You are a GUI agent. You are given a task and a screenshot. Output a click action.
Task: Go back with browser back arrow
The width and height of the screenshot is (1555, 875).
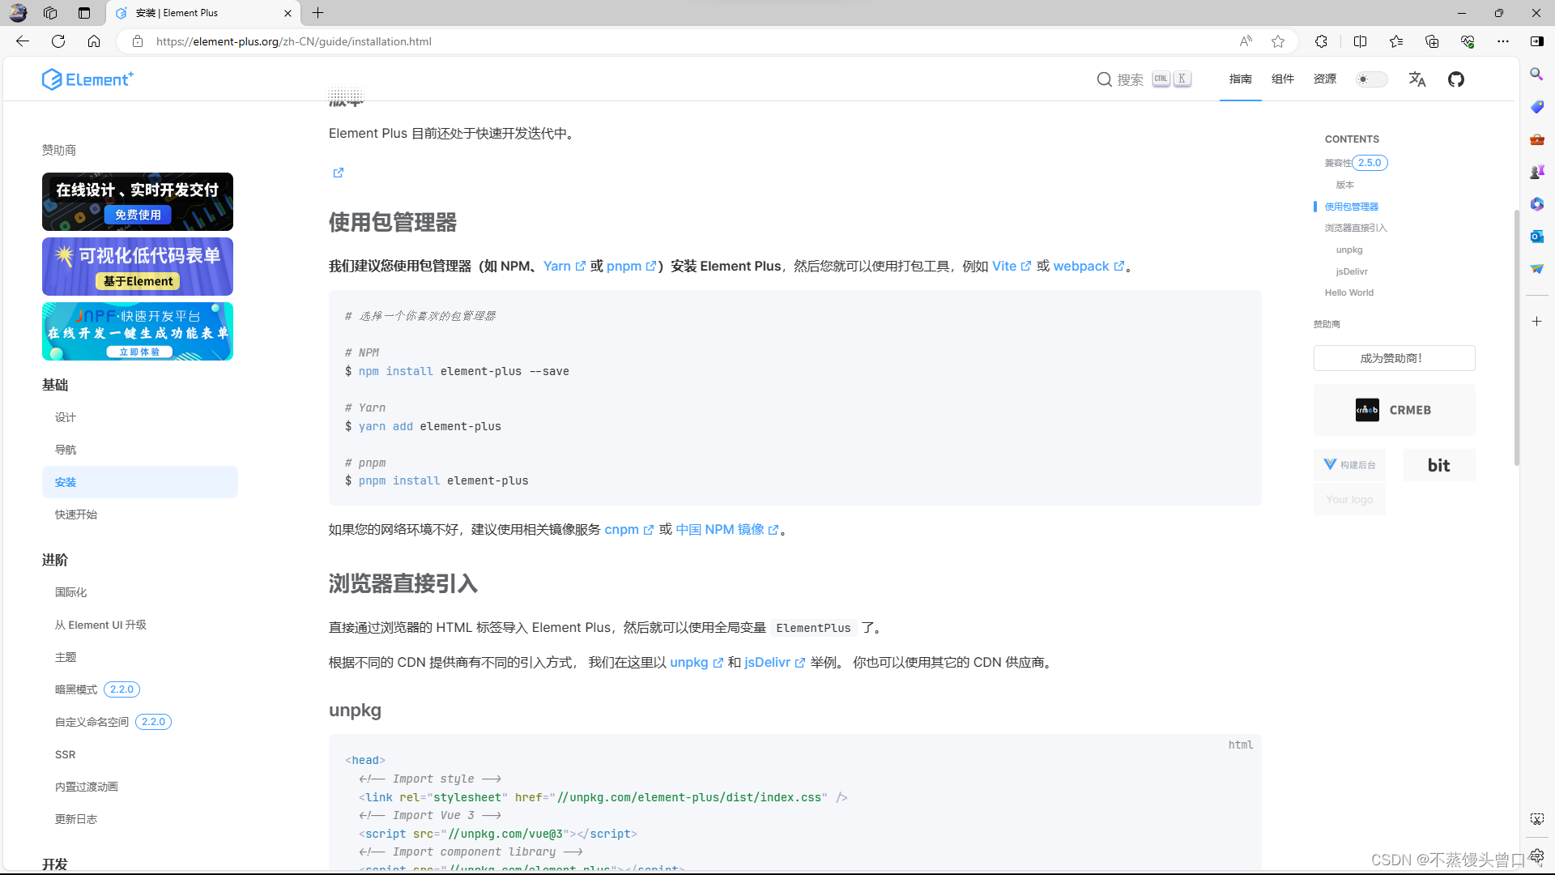pos(23,41)
